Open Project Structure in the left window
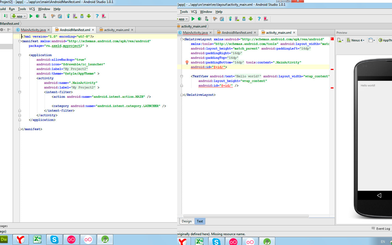Viewport: 392px width, 245px height. [60, 16]
